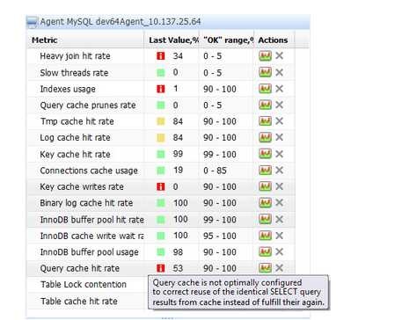Open chart for Query cache prunes rate
The height and width of the screenshot is (320, 402).
coord(265,105)
